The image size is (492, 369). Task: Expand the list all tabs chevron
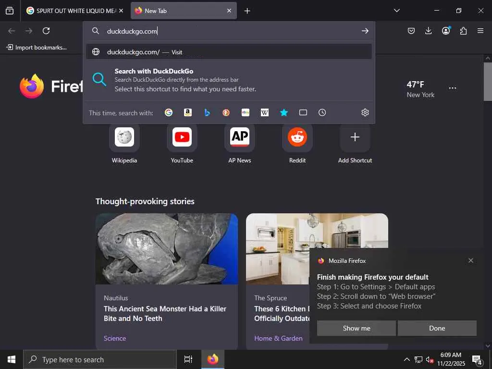pos(396,11)
